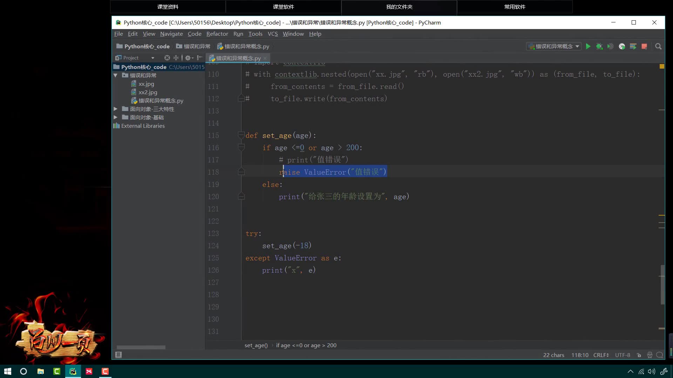This screenshot has width=673, height=378.
Task: Open Search Everywhere magnifier icon
Action: pyautogui.click(x=658, y=46)
